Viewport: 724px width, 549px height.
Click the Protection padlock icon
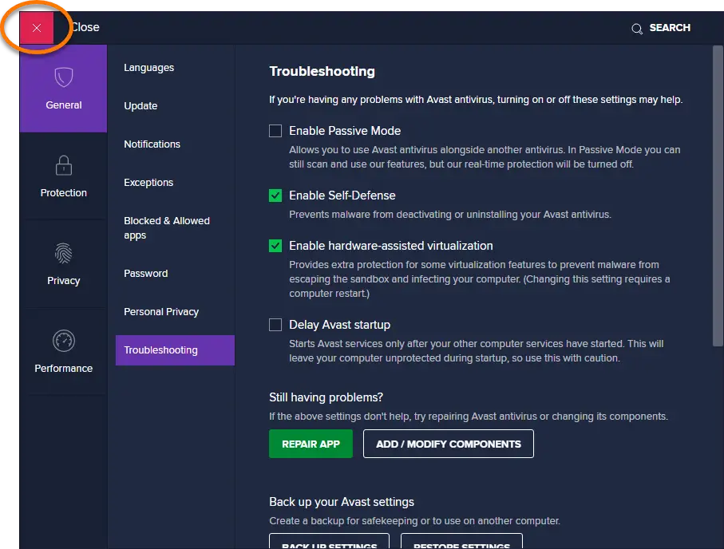(64, 165)
